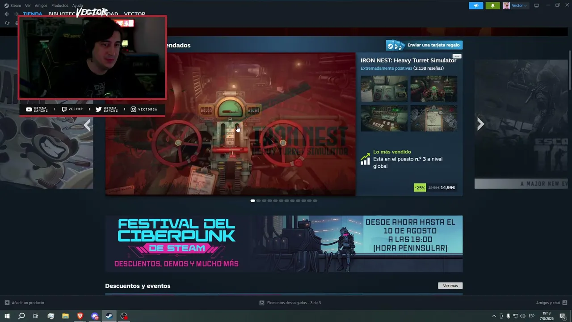Open the Discord taskbar icon with badge
Screen dimensions: 572x322
pyautogui.click(x=95, y=316)
